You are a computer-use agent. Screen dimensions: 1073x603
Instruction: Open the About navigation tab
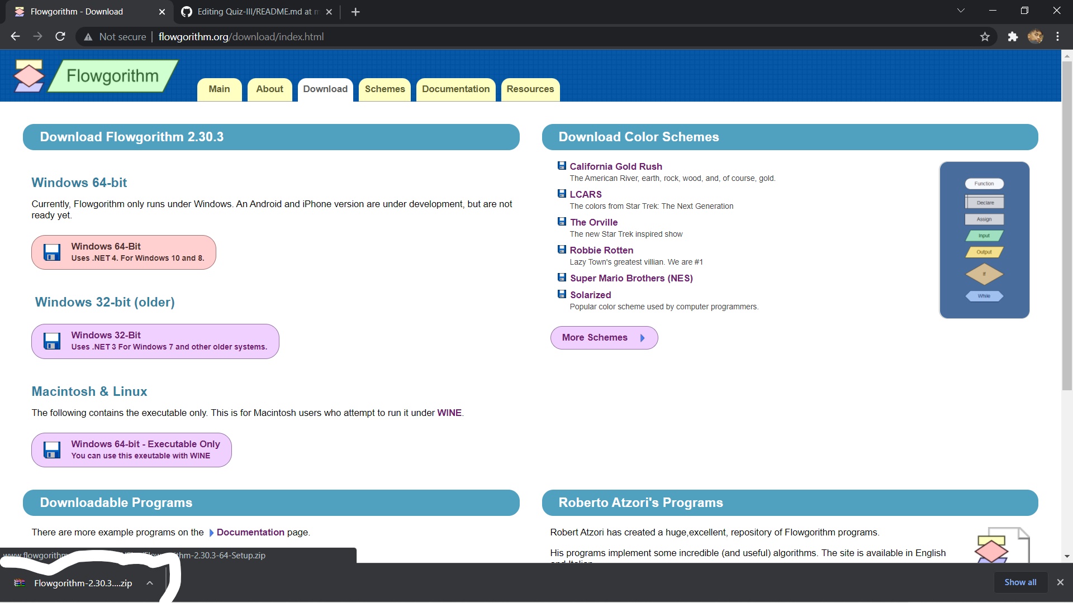[x=269, y=89]
